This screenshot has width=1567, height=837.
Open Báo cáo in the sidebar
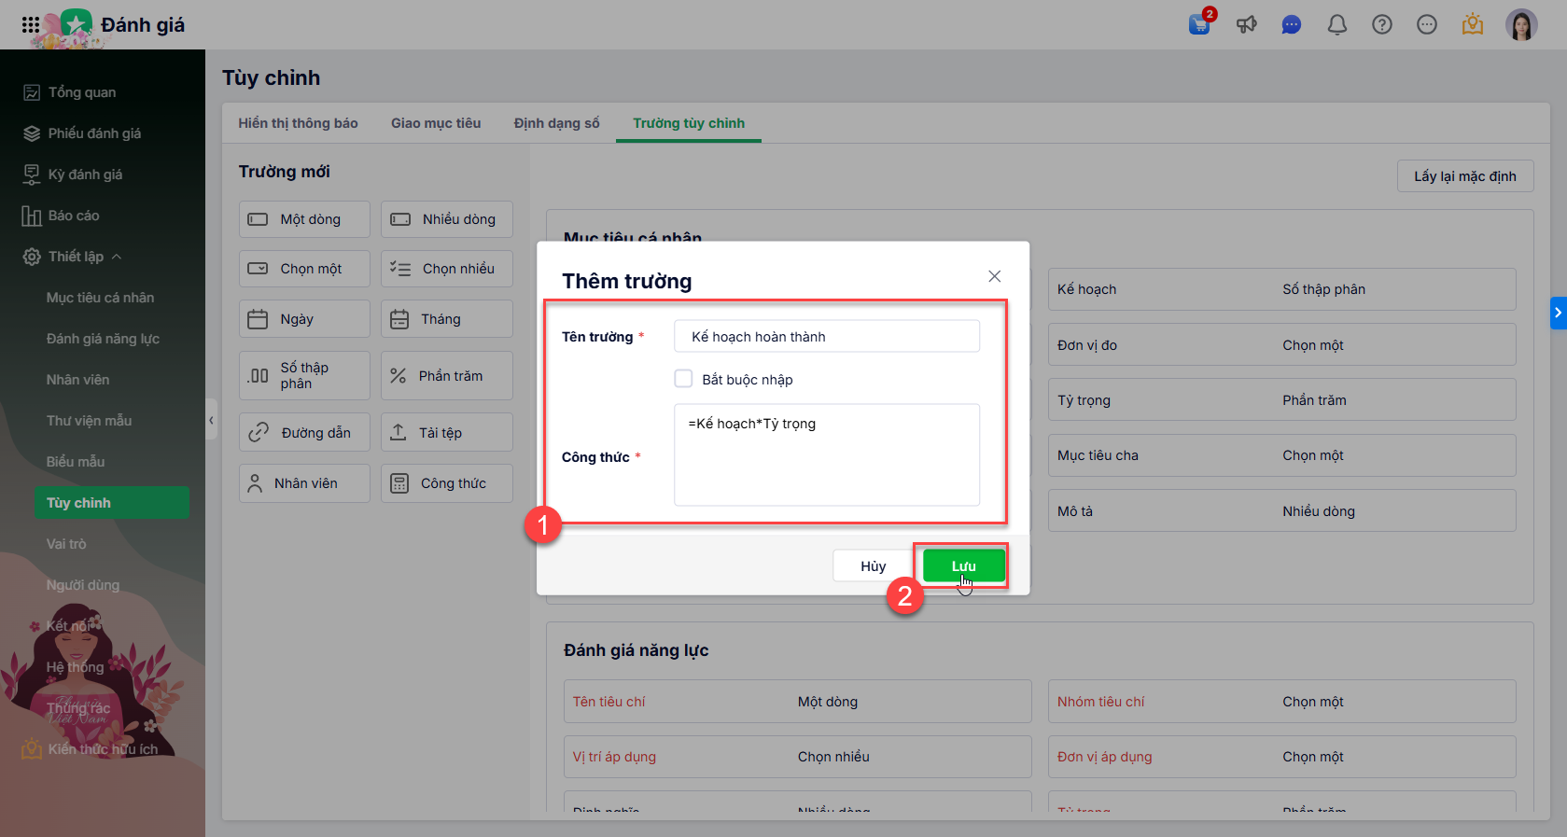click(x=74, y=216)
